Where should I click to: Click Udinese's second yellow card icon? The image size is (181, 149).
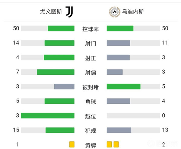point(116,144)
